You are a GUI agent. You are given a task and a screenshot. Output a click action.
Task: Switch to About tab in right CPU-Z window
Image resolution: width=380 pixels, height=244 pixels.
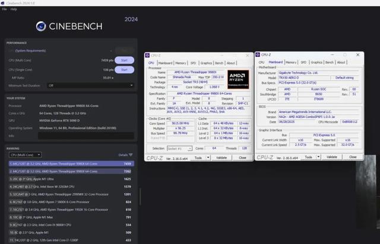(341, 62)
